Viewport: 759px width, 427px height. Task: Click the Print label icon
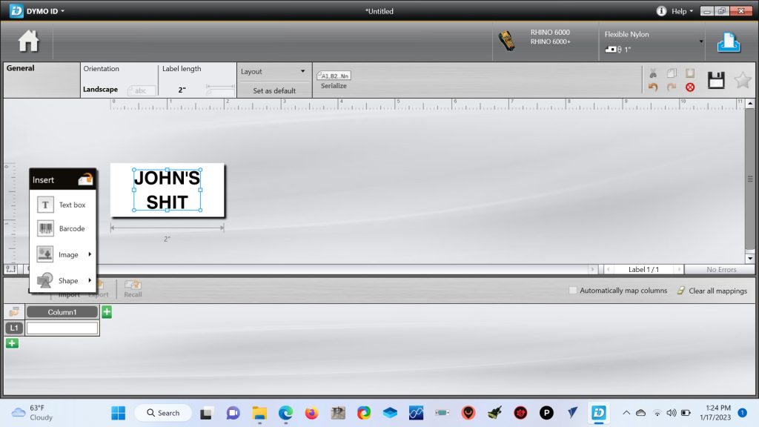(729, 43)
